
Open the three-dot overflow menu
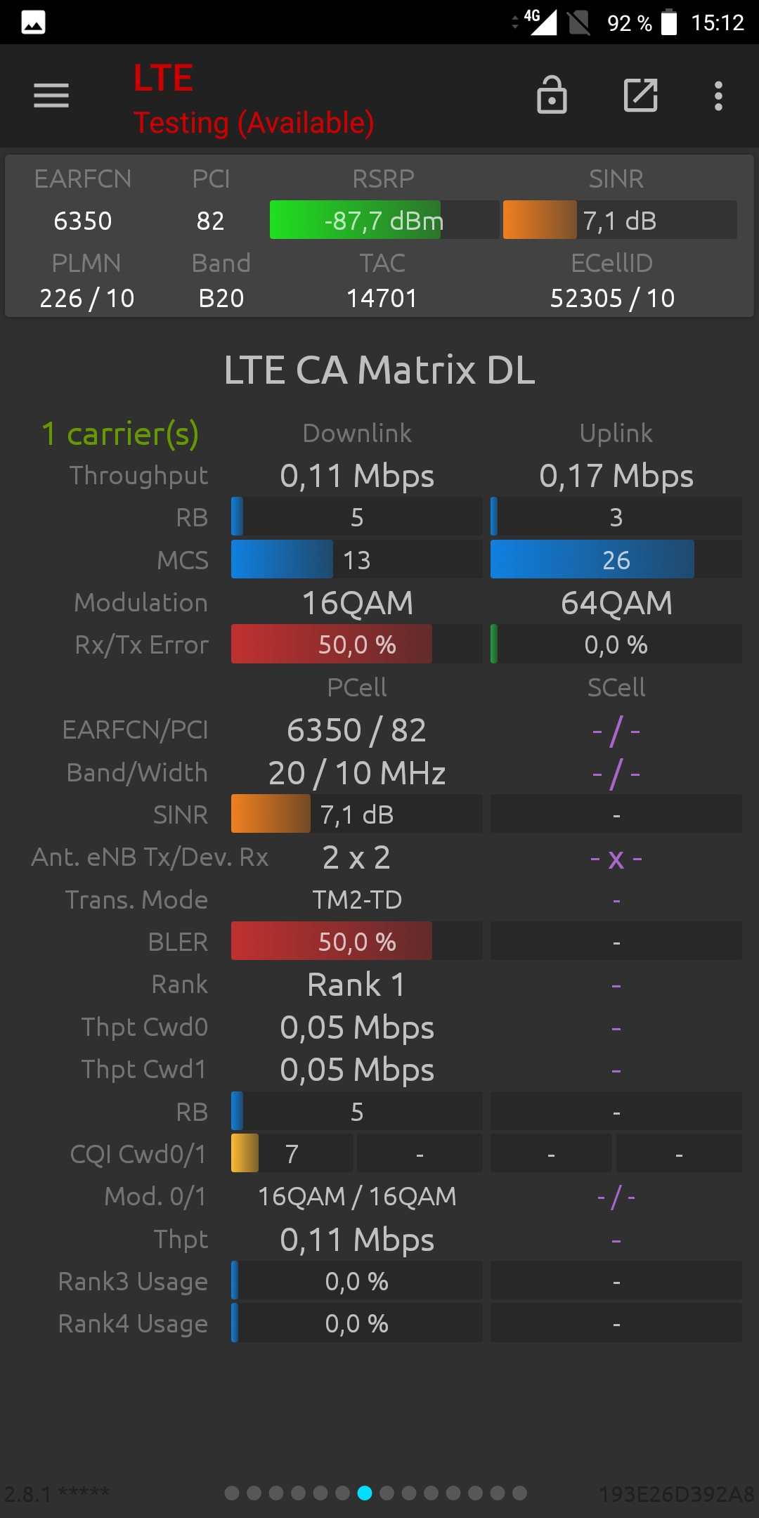pos(718,96)
